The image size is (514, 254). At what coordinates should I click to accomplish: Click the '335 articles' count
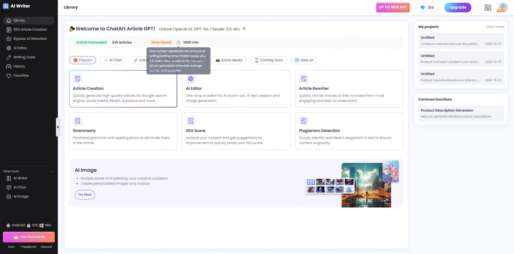(122, 42)
